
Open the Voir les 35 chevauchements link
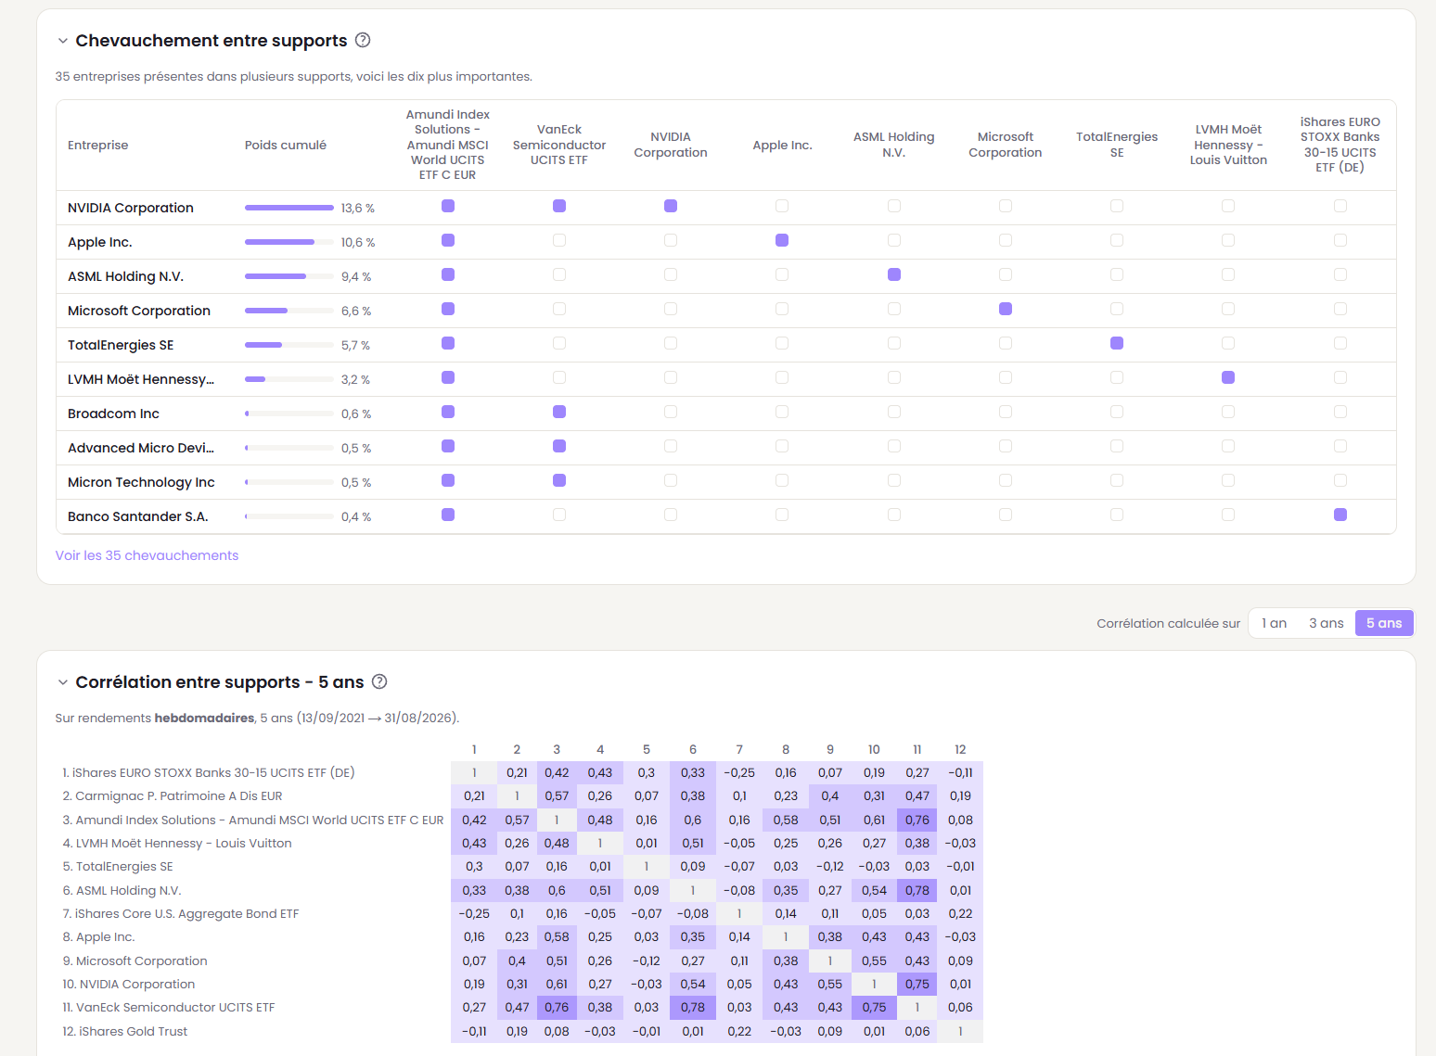(x=147, y=555)
